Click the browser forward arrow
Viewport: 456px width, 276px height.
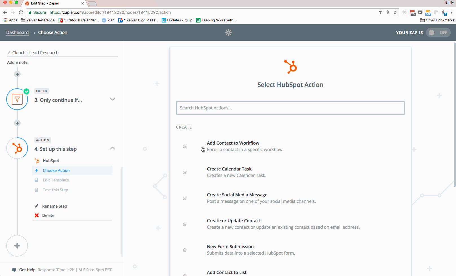(13, 12)
